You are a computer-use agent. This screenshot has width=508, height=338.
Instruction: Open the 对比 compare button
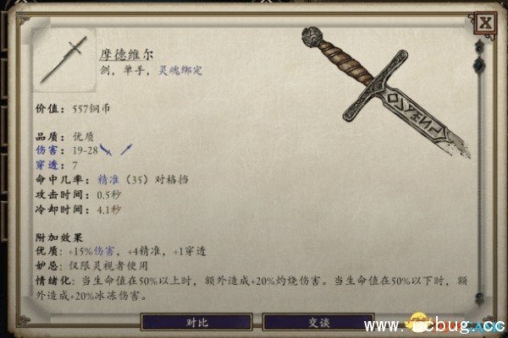point(196,322)
